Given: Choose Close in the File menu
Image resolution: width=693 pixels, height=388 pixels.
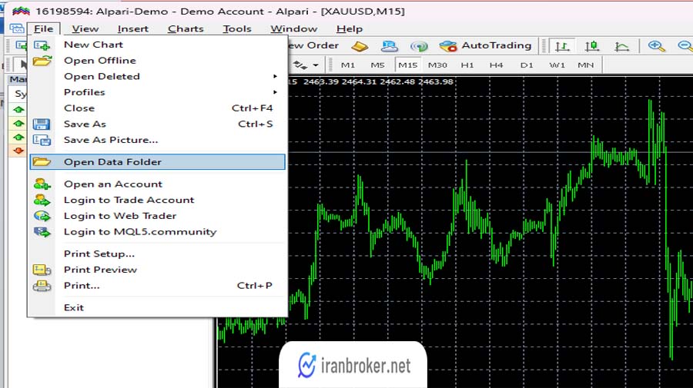Looking at the screenshot, I should tap(157, 108).
